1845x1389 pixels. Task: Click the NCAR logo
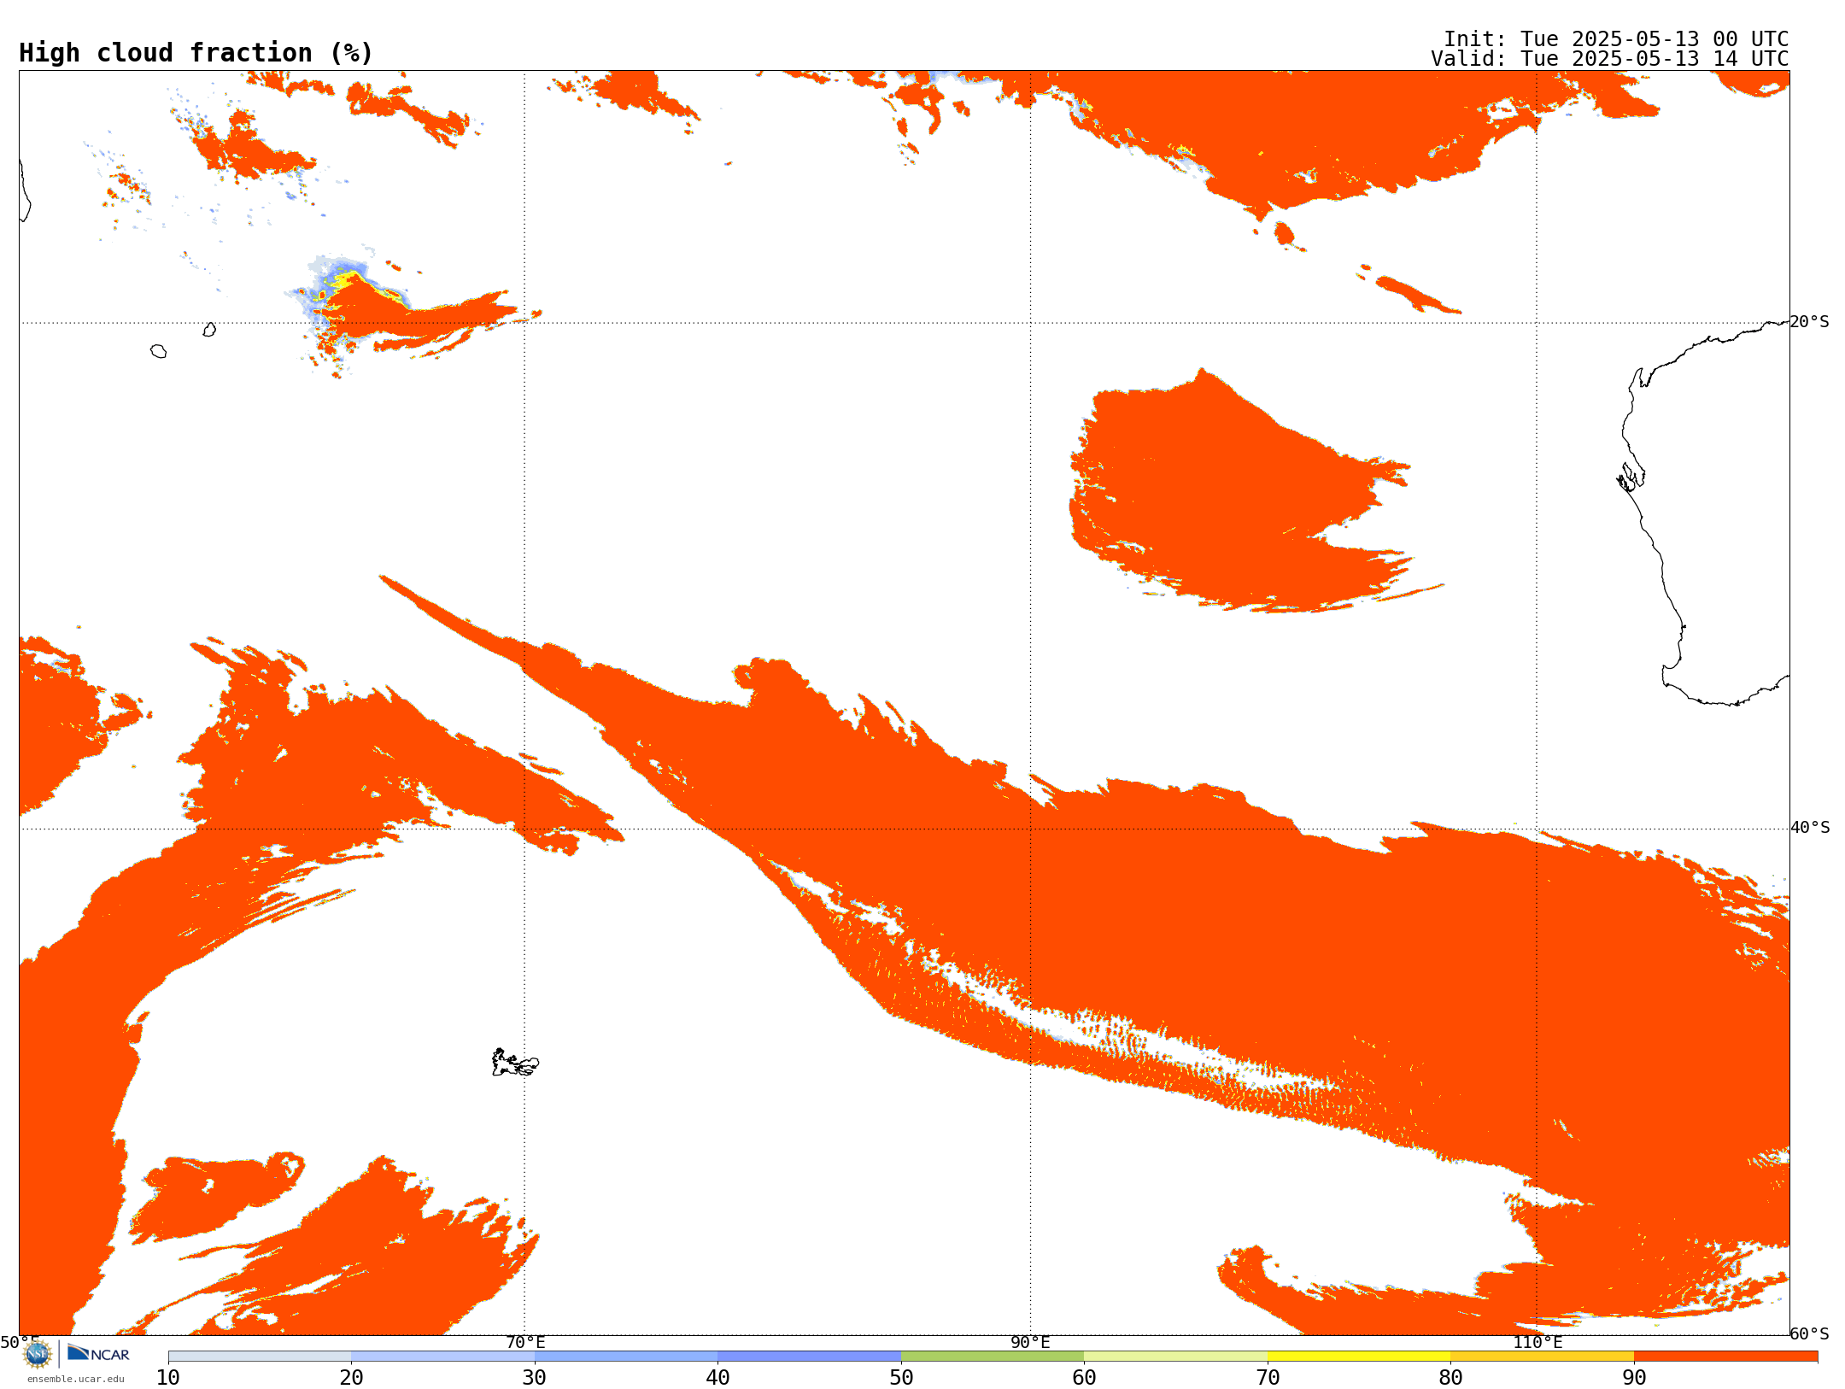pos(98,1354)
